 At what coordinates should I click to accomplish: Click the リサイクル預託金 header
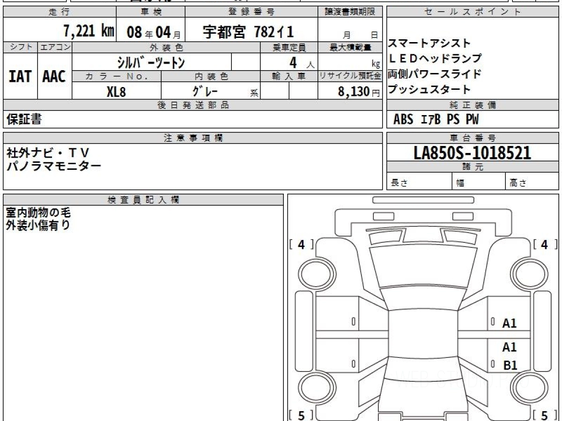tap(350, 76)
